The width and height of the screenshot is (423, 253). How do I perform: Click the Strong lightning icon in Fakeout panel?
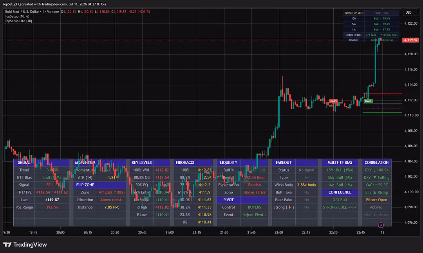pyautogui.click(x=290, y=207)
